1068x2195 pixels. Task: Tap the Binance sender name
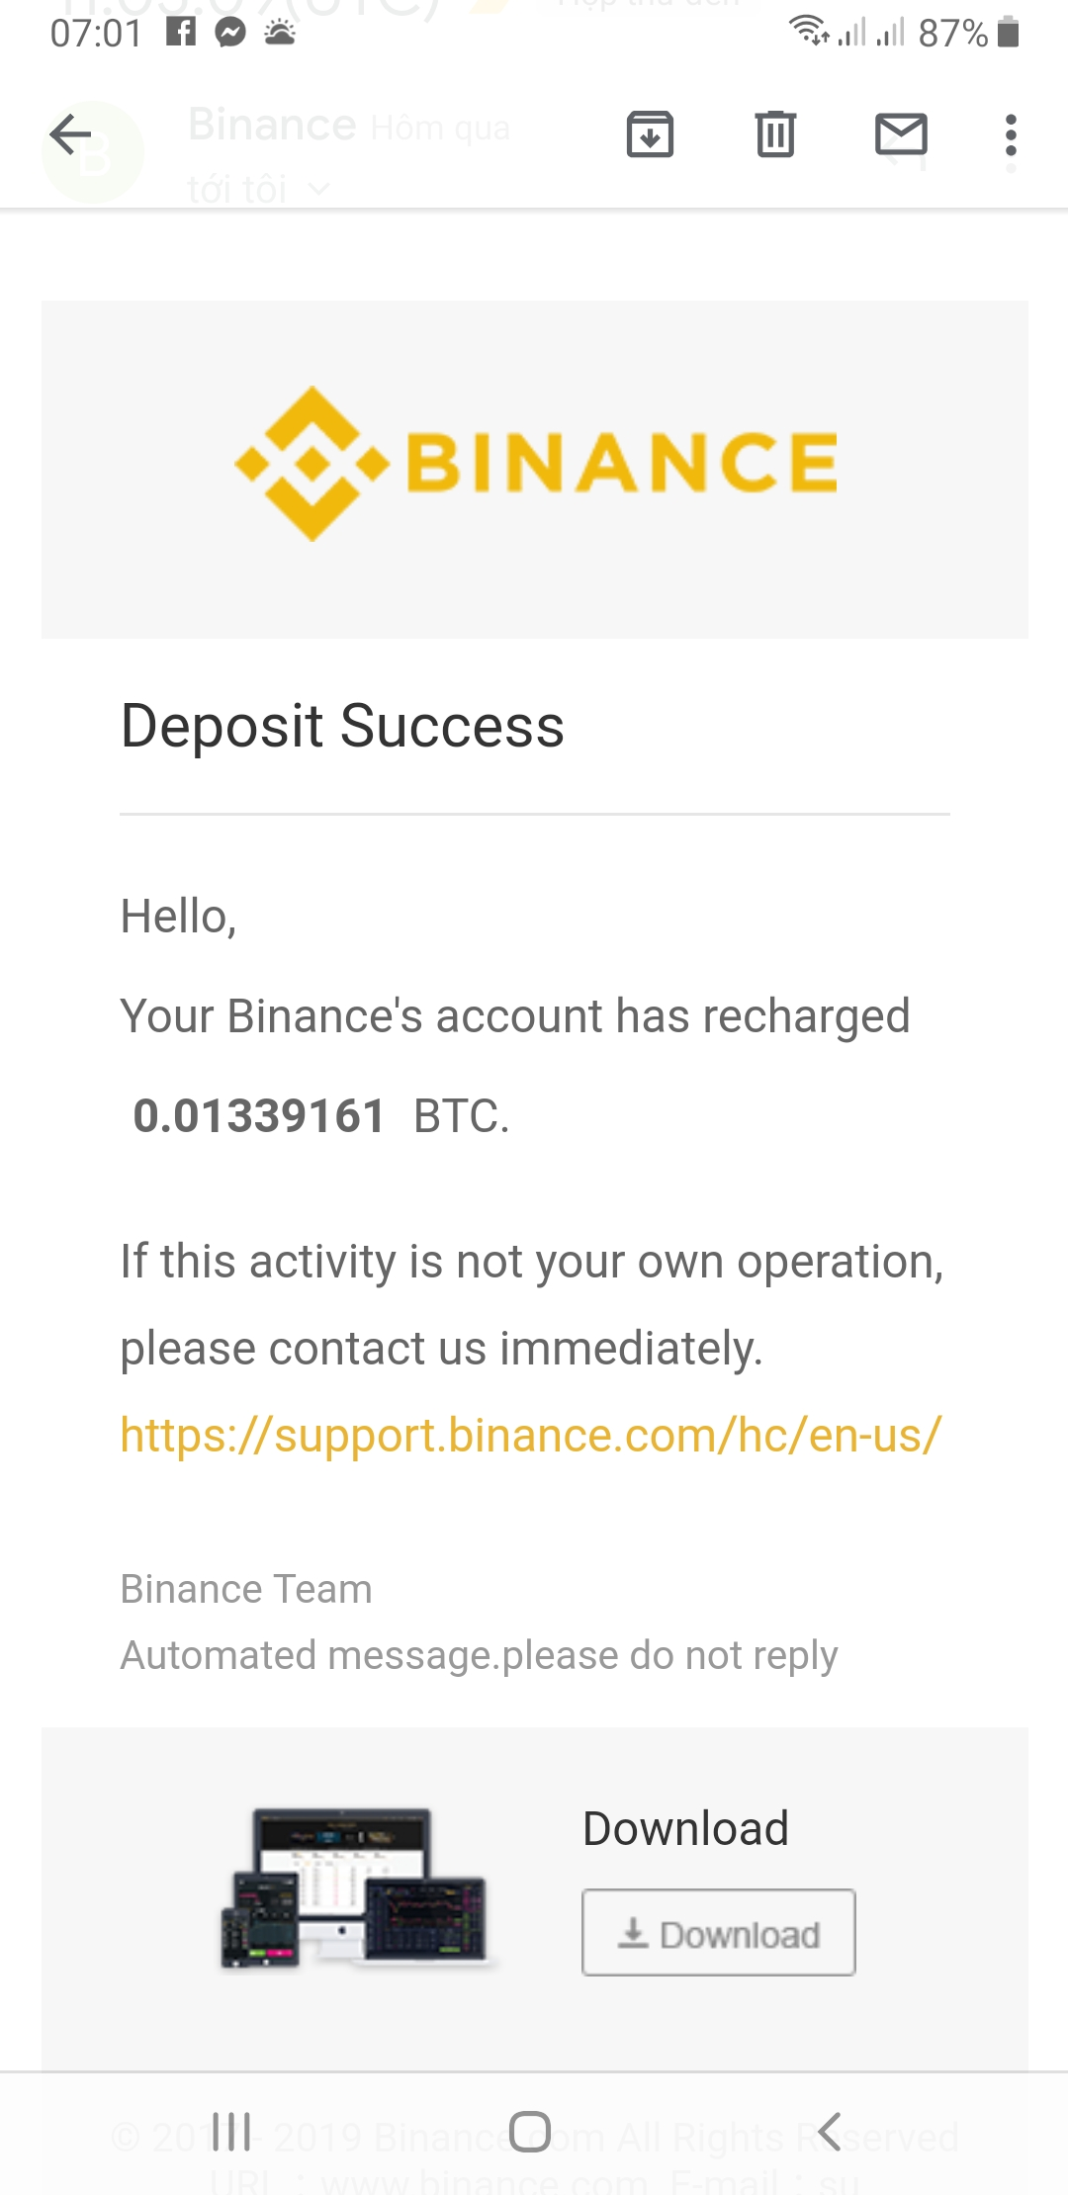(272, 126)
